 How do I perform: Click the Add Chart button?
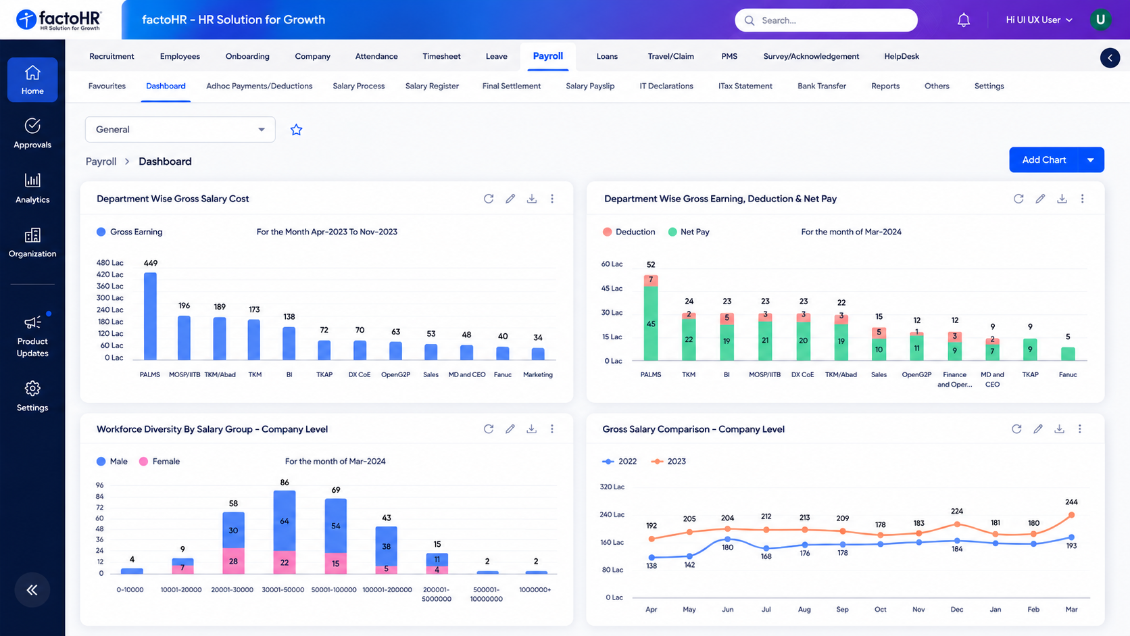(x=1044, y=160)
